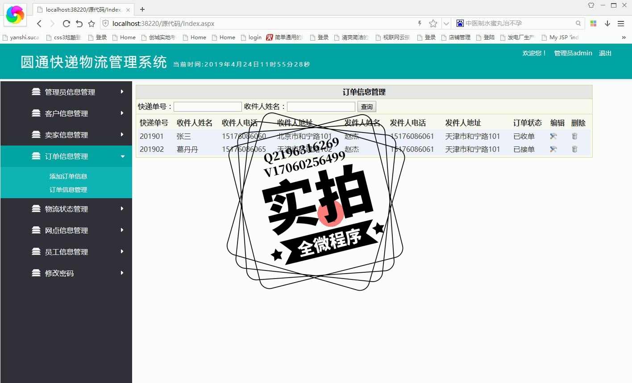Viewport: 632px width, 383px height.
Task: Click the Baidu paw search engine icon
Action: 460,23
